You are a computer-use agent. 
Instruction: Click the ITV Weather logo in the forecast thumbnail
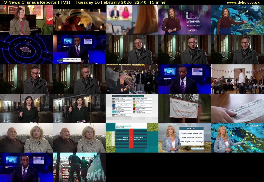(x=193, y=15)
